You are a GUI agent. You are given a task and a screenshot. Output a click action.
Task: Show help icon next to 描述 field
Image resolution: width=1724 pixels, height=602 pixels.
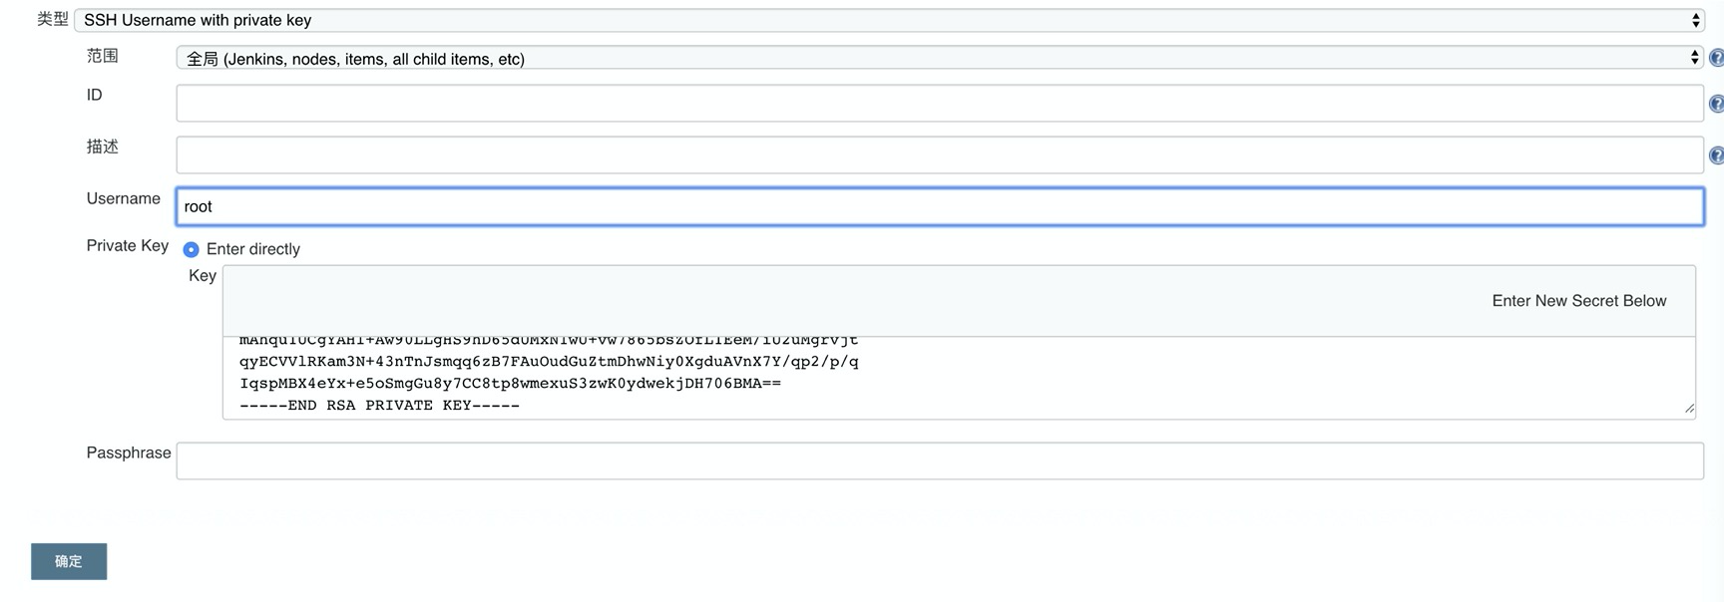1716,155
